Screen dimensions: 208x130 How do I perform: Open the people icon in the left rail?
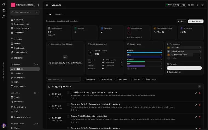pos(4,16)
